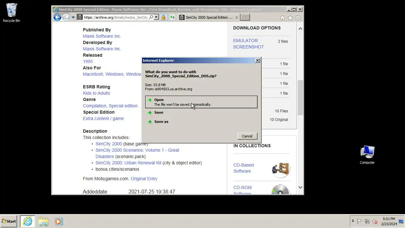The image size is (405, 228).
Task: Open the CD-Based Software collection link
Action: tap(243, 168)
